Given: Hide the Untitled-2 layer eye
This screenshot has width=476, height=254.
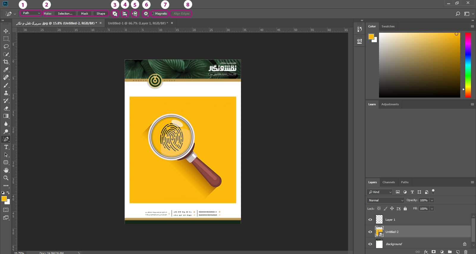Looking at the screenshot, I should coord(370,232).
